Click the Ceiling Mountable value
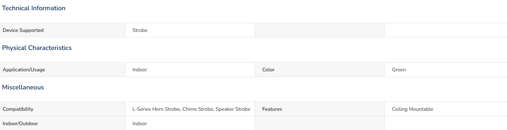This screenshot has width=507, height=130. click(413, 109)
